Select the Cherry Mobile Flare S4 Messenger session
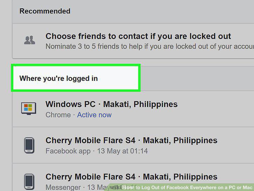The image size is (254, 191). [132, 177]
